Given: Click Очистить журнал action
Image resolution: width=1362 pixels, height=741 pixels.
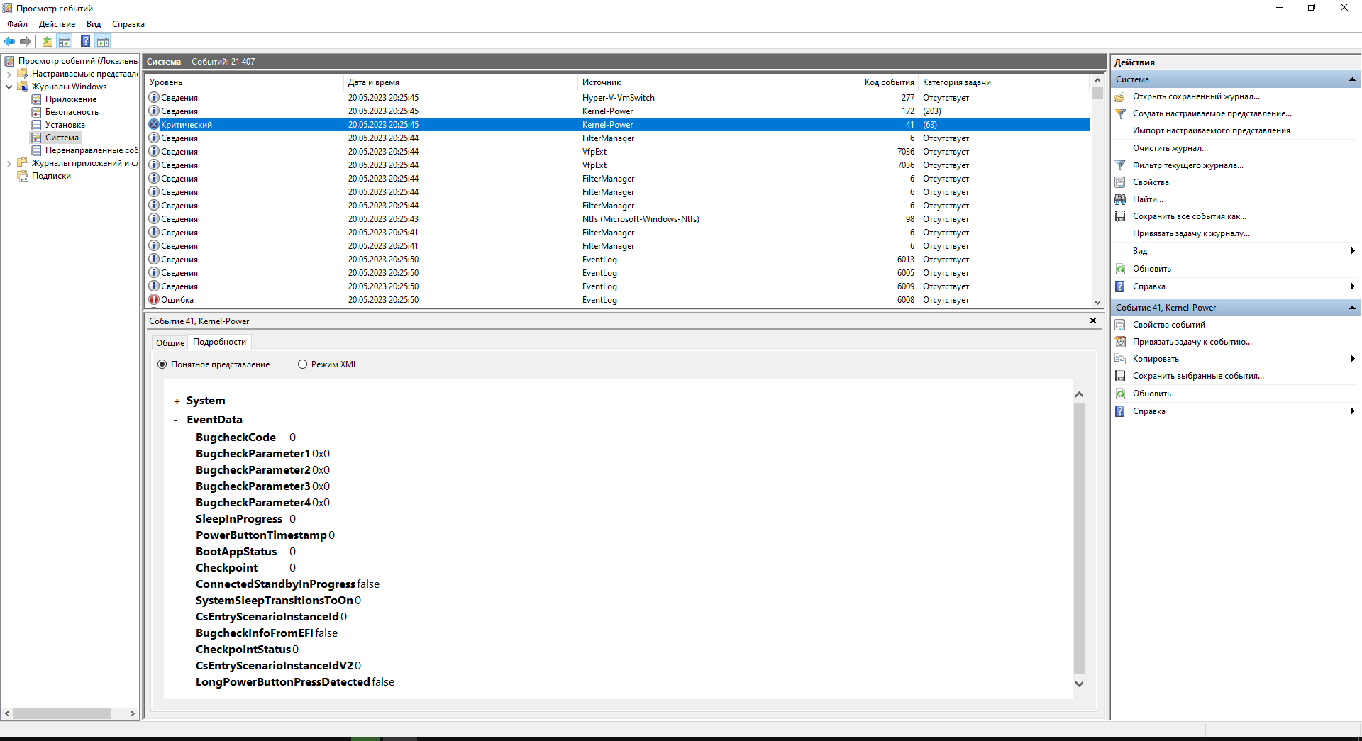Looking at the screenshot, I should coord(1170,148).
